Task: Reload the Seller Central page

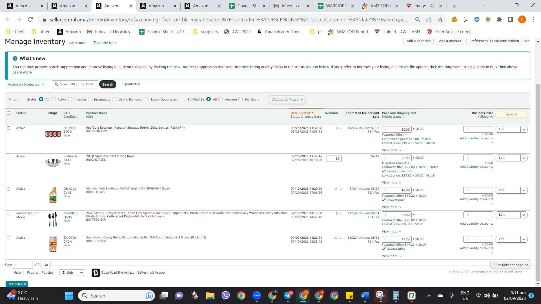Action: click(30, 19)
